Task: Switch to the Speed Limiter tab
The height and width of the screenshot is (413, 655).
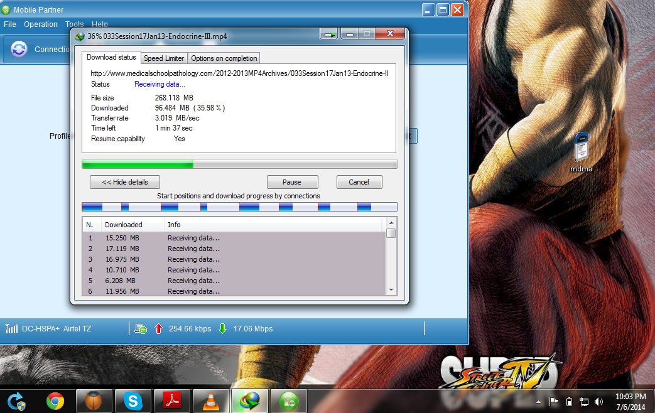Action: 164,58
